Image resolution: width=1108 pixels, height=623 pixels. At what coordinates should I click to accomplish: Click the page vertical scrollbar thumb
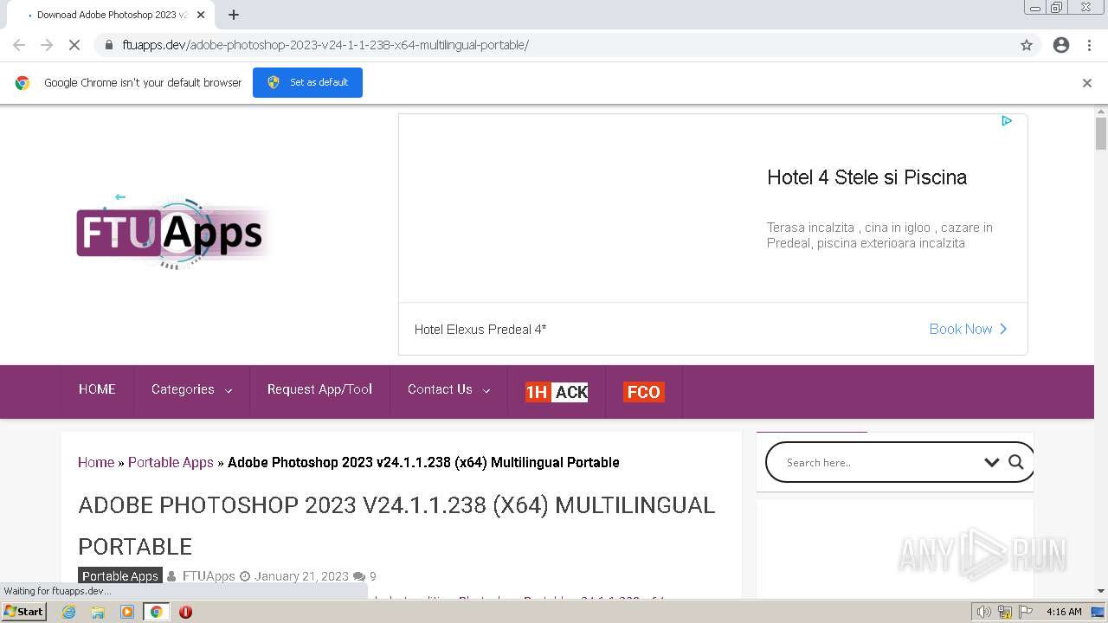pos(1101,132)
